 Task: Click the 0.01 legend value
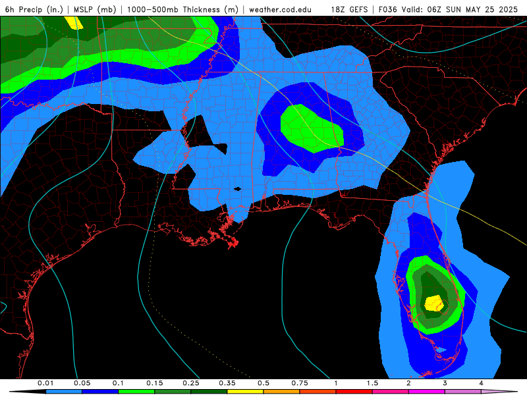click(x=45, y=383)
